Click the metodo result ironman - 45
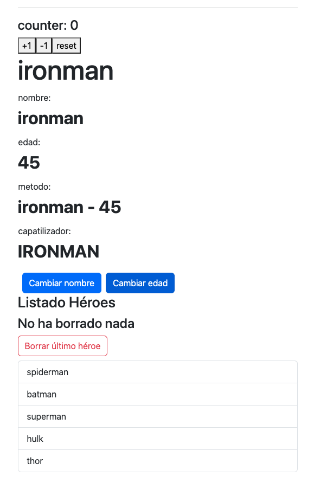Screen dimensions: 314x489 (69, 207)
